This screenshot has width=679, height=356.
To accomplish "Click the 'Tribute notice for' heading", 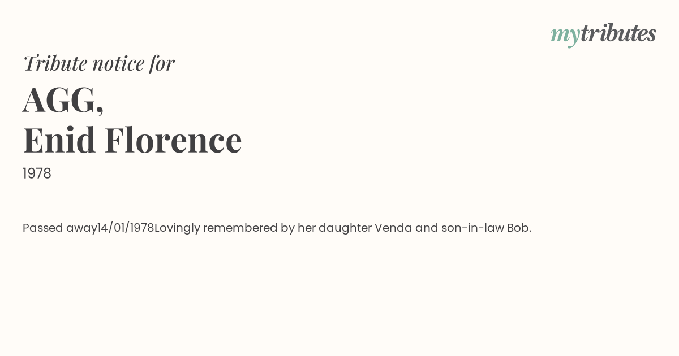I will (98, 63).
